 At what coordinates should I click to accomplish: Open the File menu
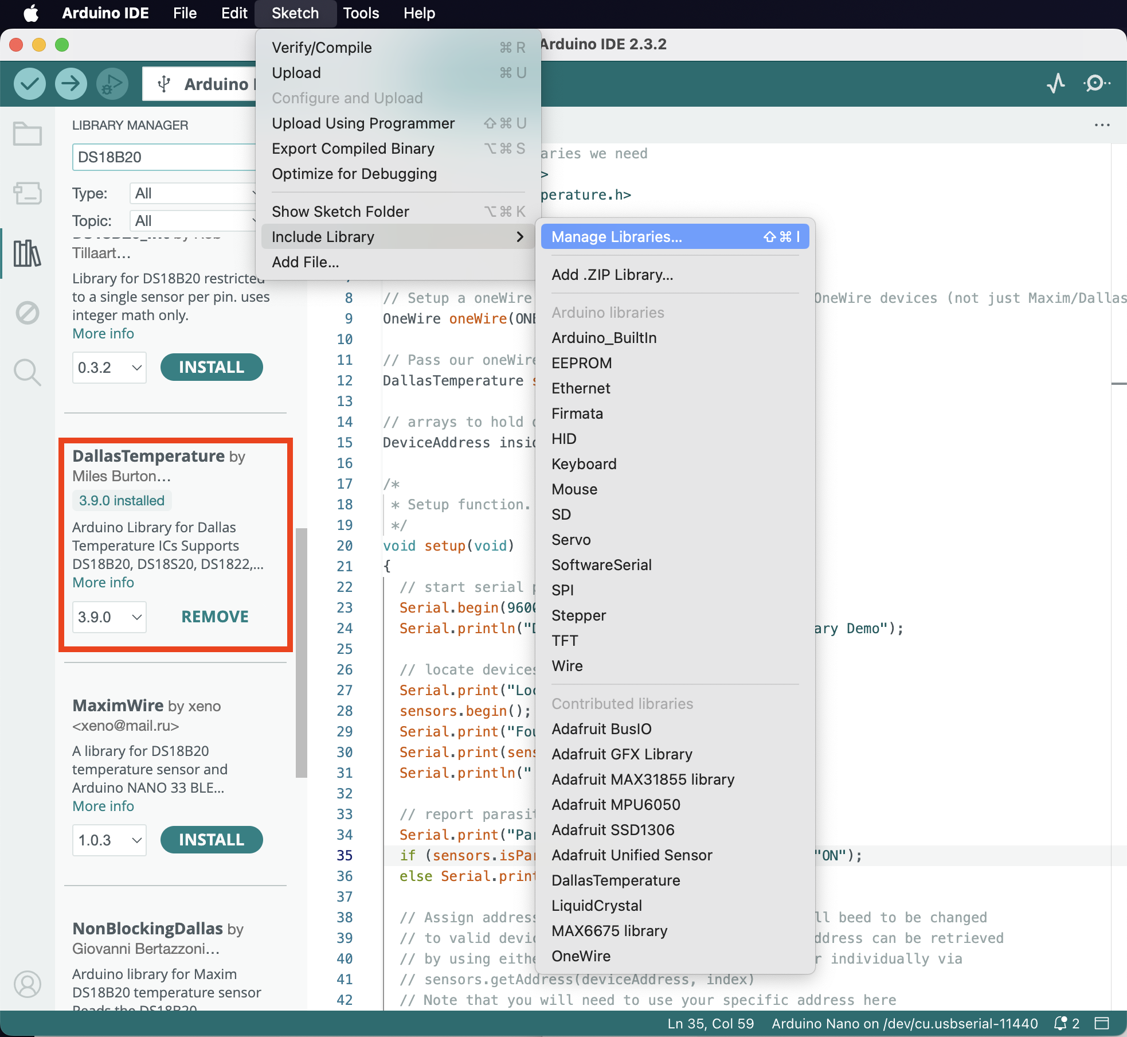[185, 13]
